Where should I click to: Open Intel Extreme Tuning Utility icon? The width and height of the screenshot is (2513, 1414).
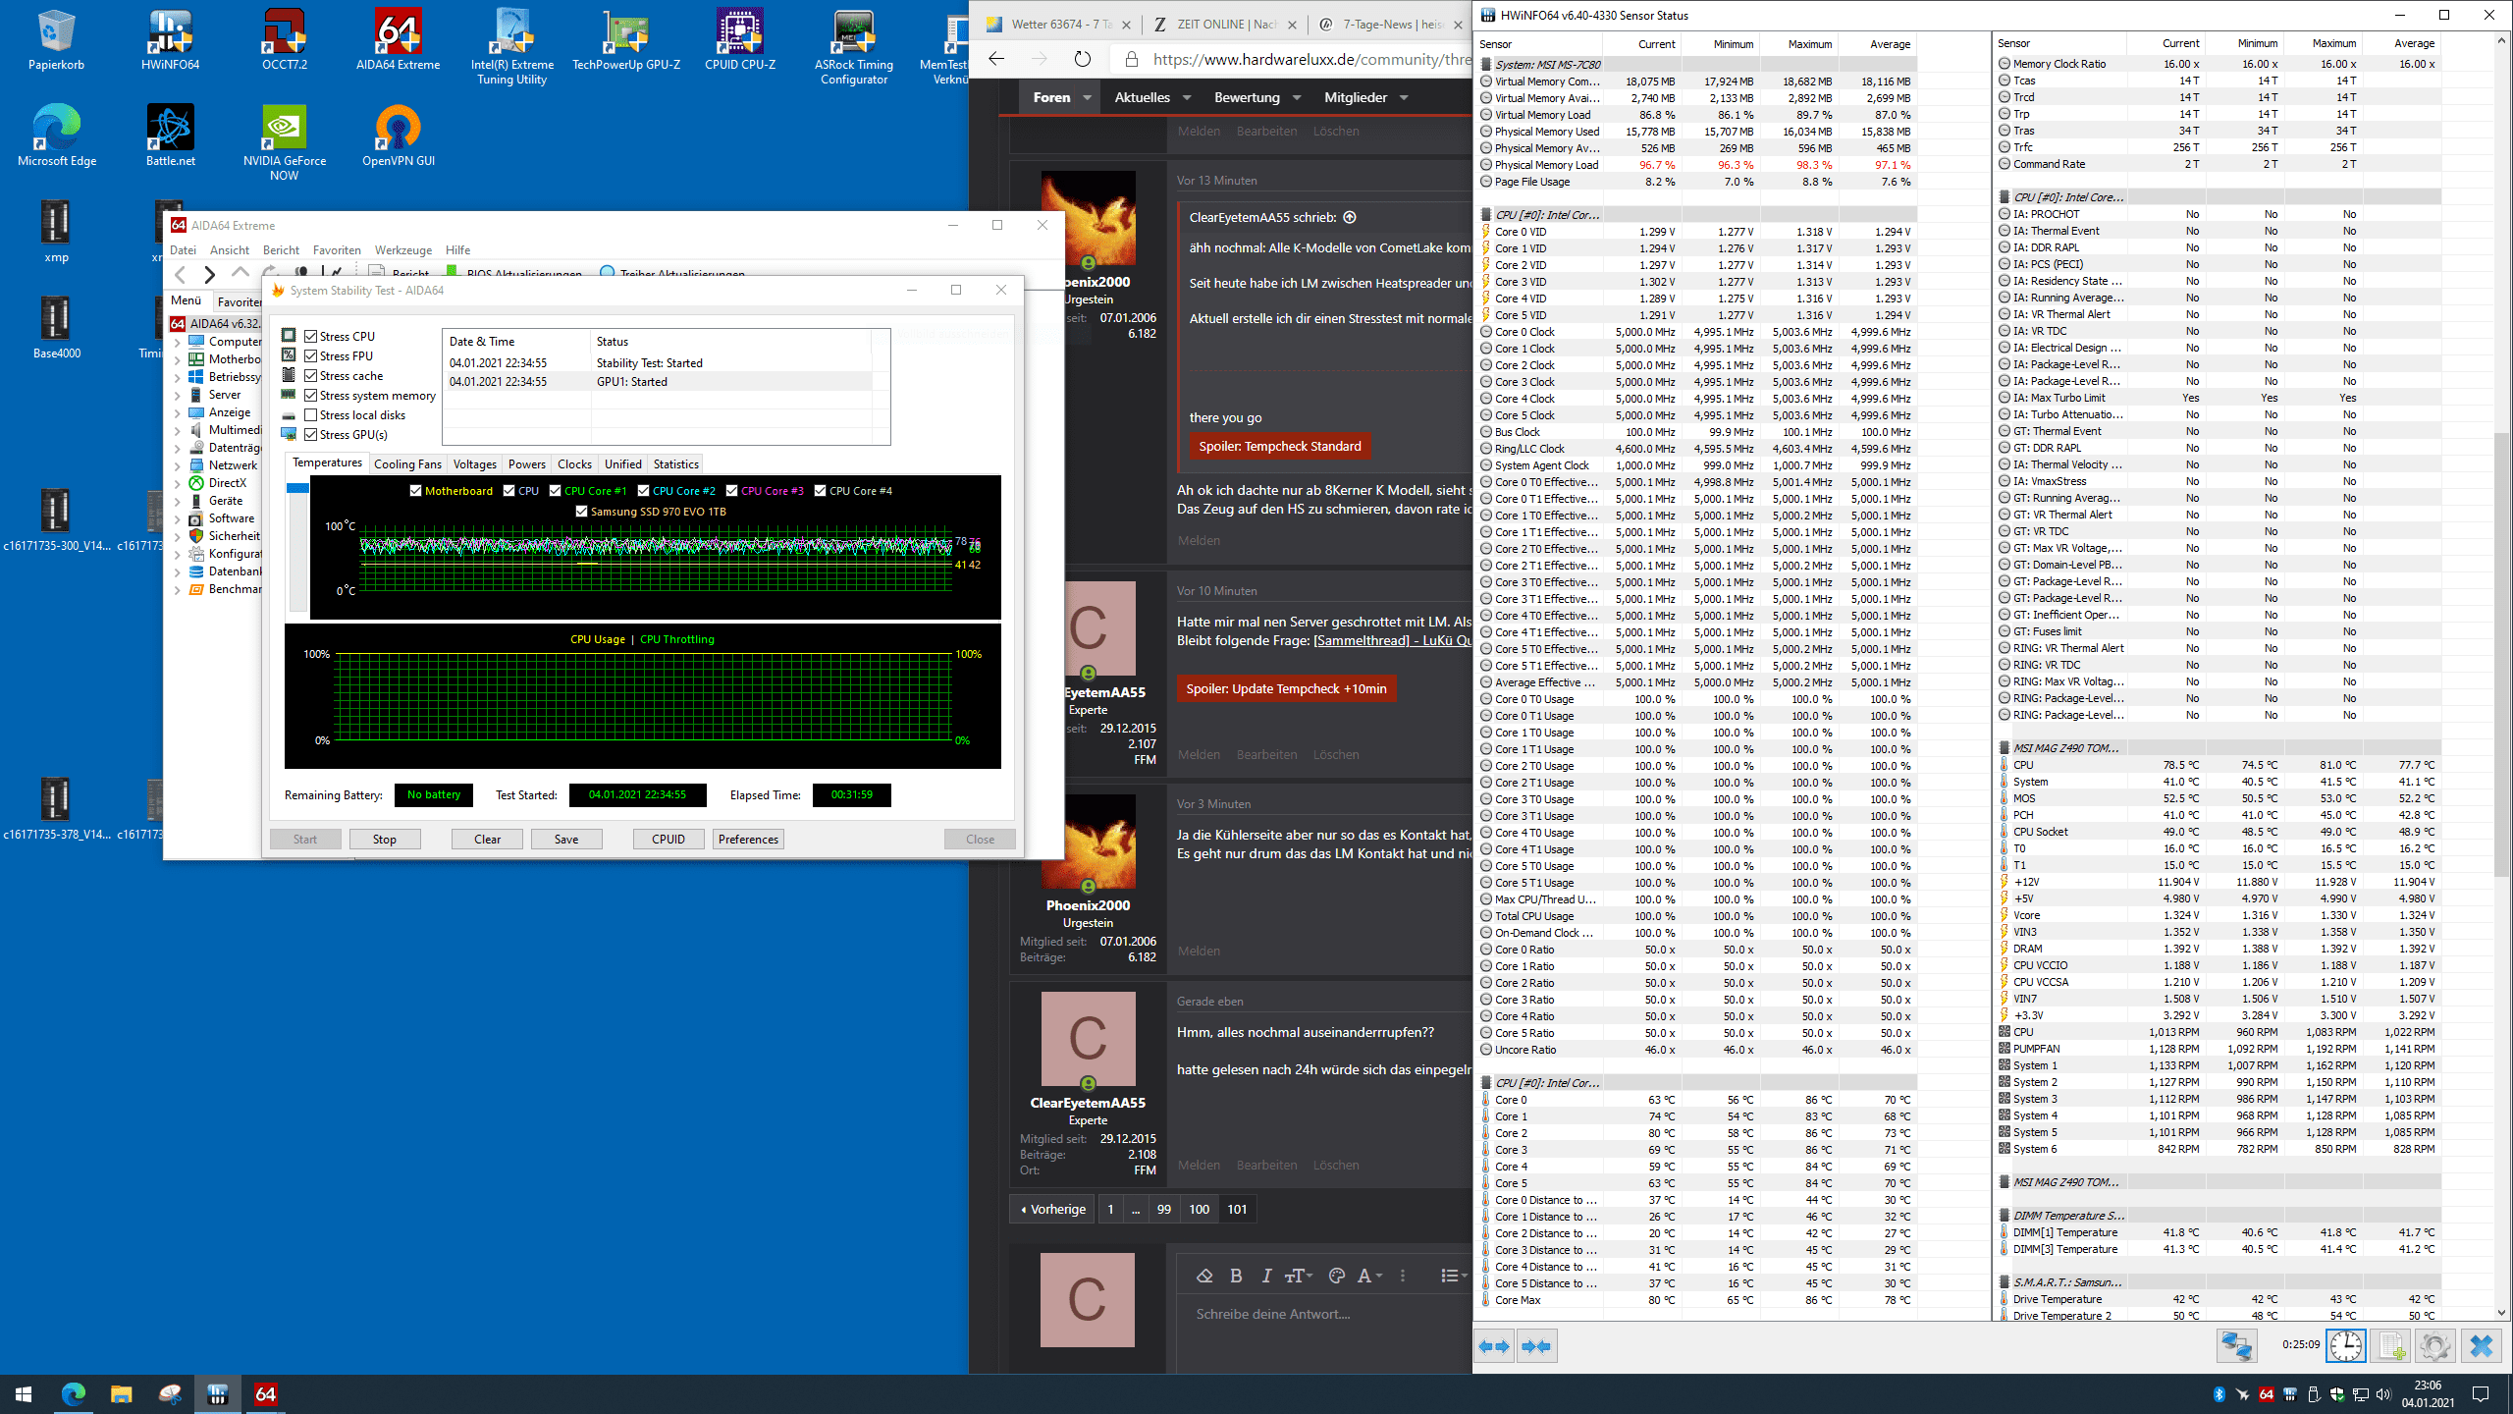point(512,46)
